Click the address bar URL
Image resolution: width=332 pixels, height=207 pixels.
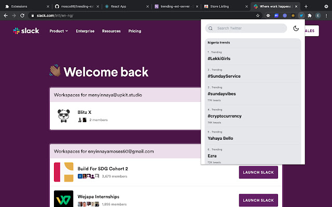(x=55, y=16)
